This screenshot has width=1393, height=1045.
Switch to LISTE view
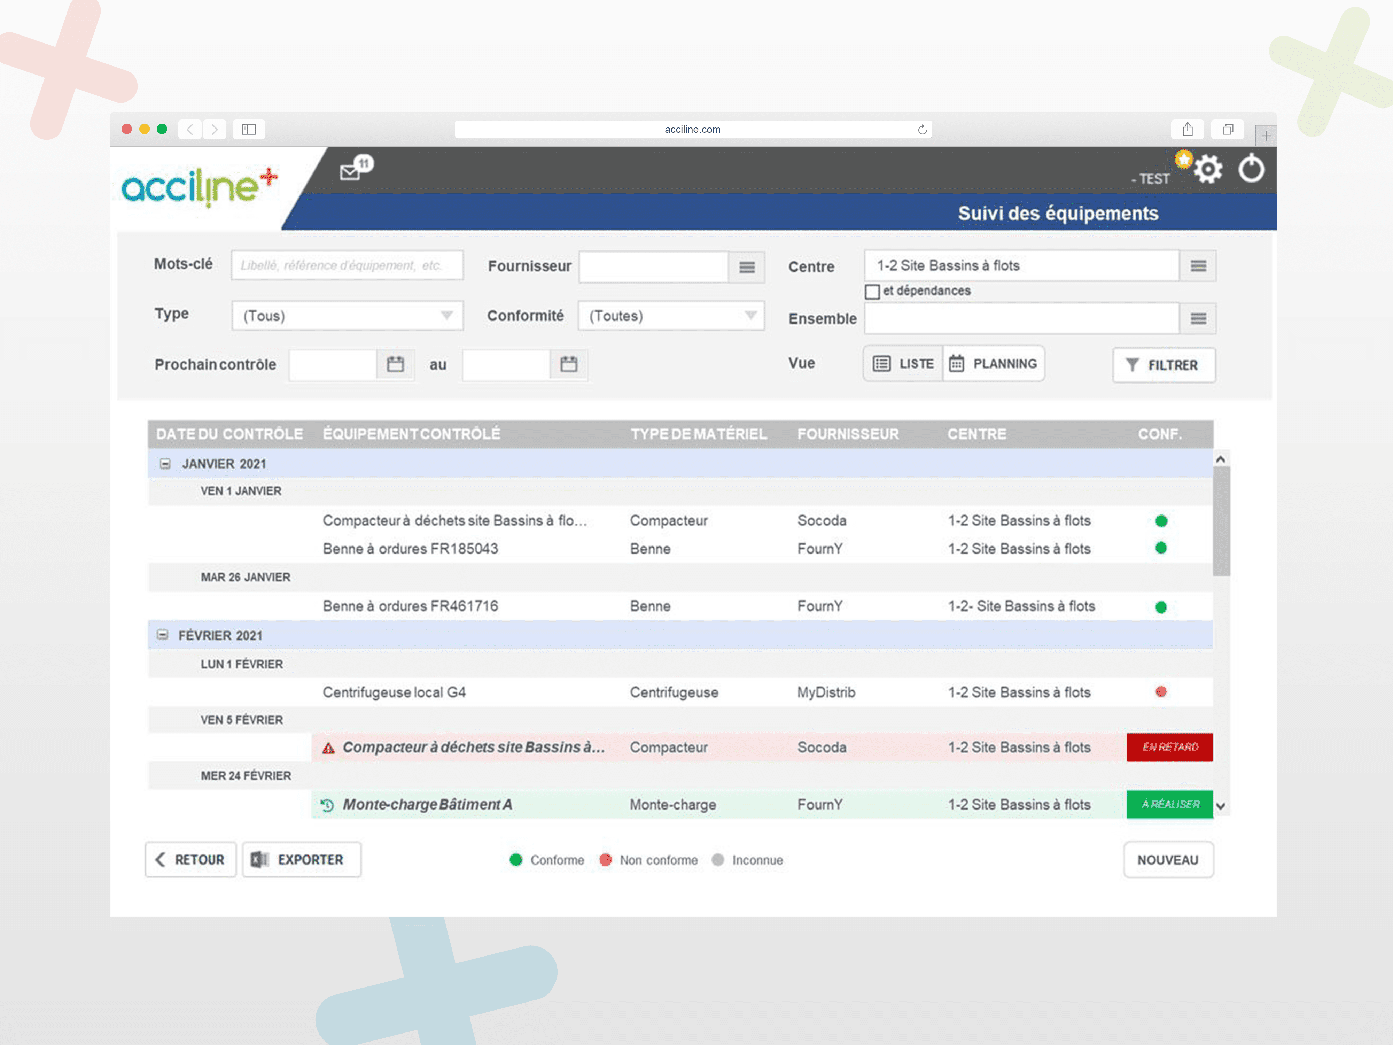click(x=903, y=363)
